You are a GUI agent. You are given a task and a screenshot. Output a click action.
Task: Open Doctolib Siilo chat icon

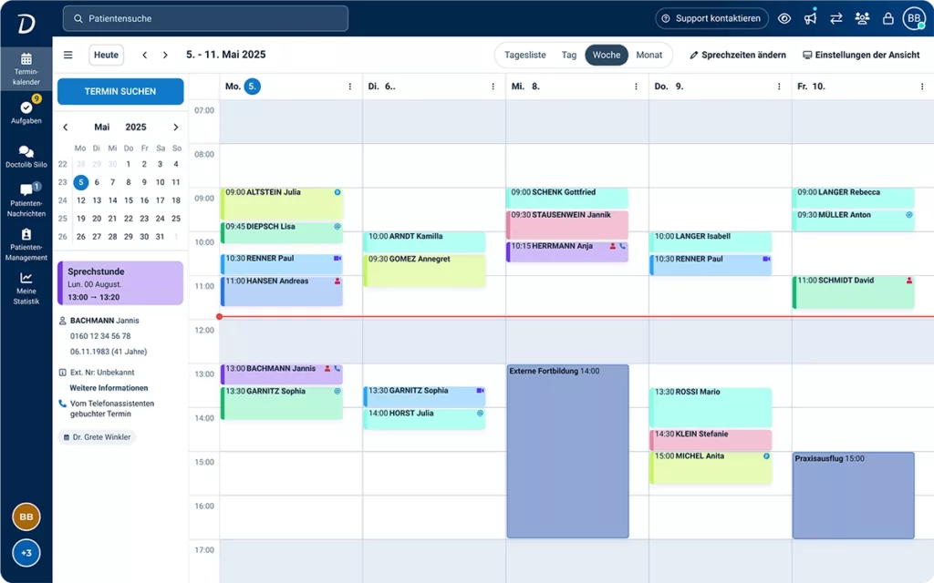pos(26,152)
